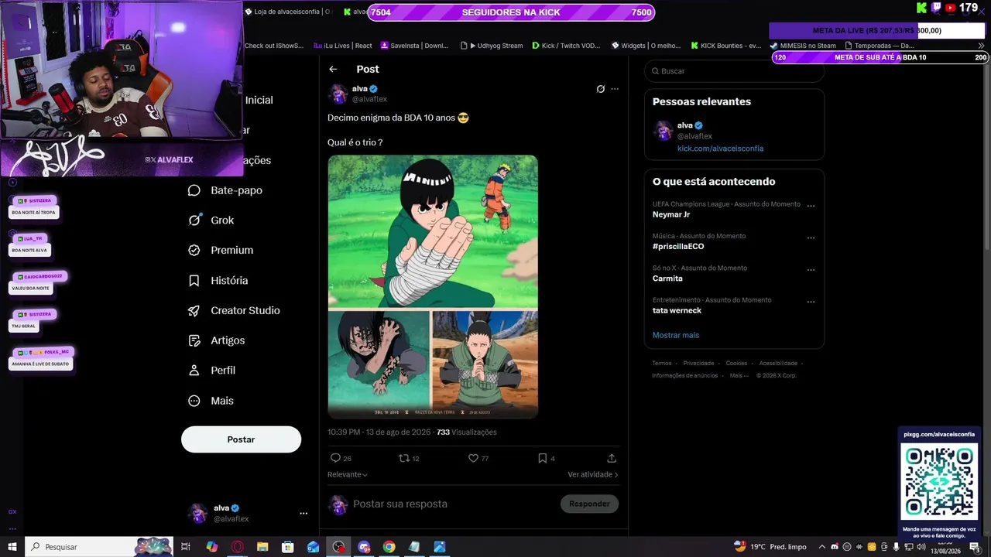Open Microsoft Store from the taskbar
This screenshot has width=991, height=557.
(287, 547)
